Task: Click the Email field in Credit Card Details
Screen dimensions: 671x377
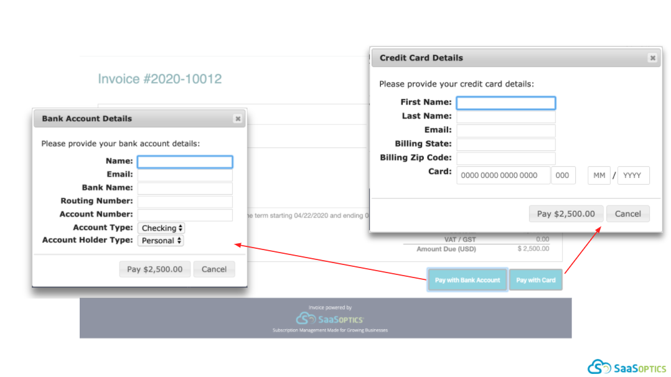Action: click(506, 131)
